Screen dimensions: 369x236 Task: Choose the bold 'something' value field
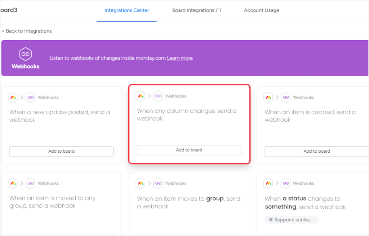click(x=280, y=207)
